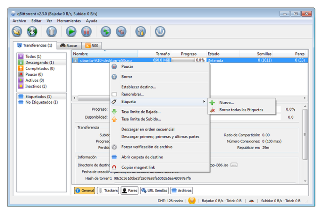The height and width of the screenshot is (220, 327).
Task: Select Inactivos (1) filter
Action: pyautogui.click(x=42, y=86)
